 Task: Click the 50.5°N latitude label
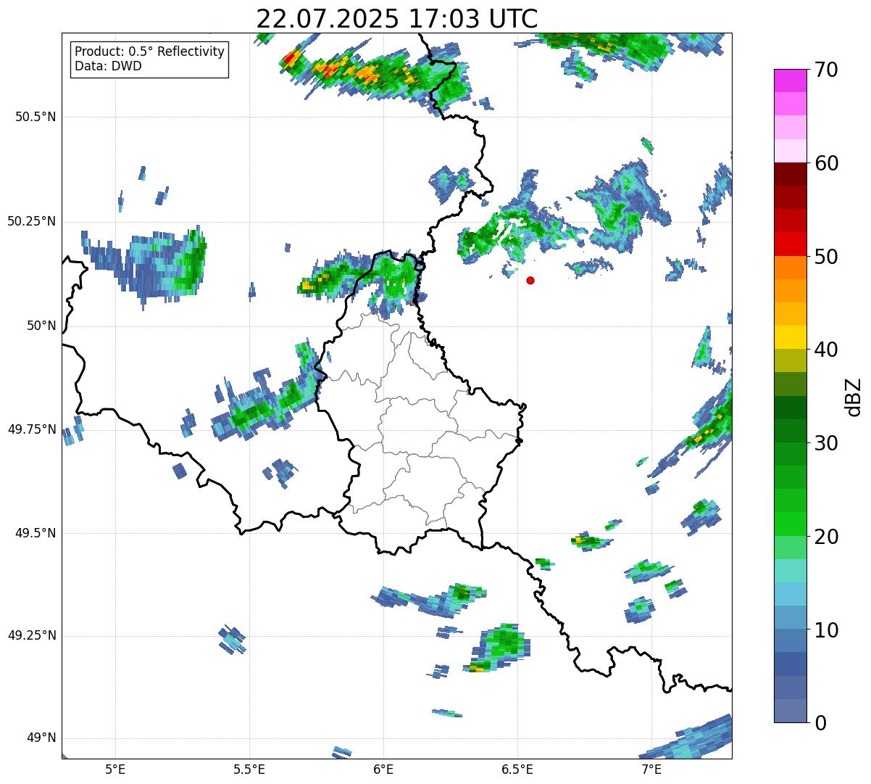[x=36, y=117]
